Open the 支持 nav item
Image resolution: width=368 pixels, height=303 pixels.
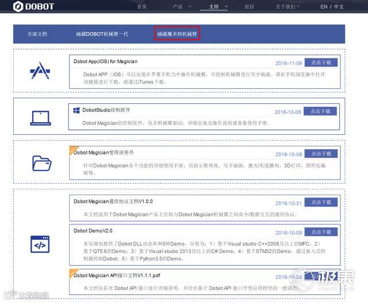click(213, 6)
